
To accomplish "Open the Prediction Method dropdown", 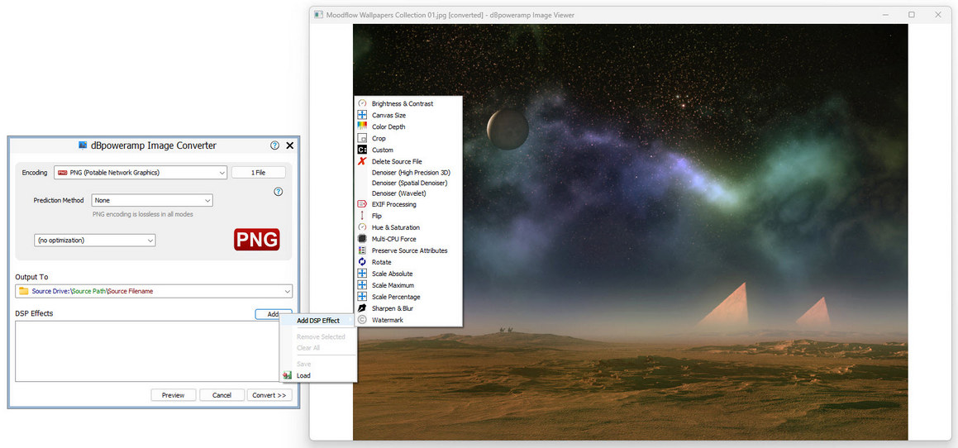I will 152,200.
